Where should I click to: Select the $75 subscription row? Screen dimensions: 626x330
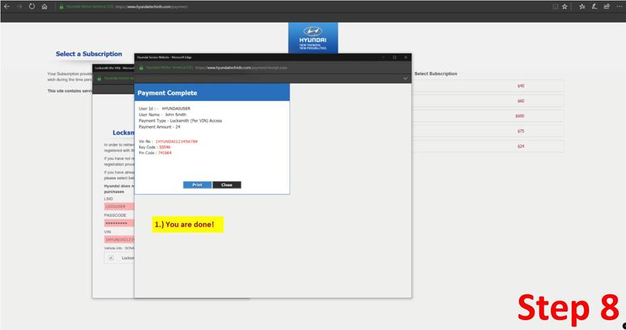tap(488, 131)
